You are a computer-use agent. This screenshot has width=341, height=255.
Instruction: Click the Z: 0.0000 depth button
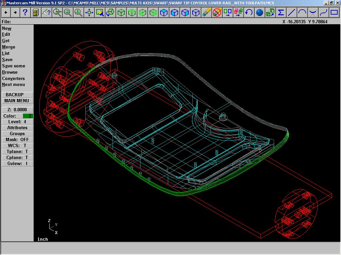pyautogui.click(x=17, y=110)
